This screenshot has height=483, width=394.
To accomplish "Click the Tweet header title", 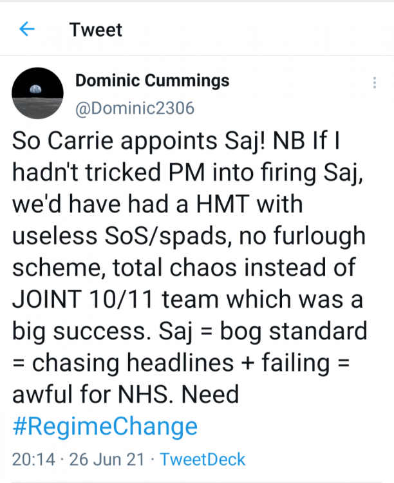I will click(x=95, y=29).
